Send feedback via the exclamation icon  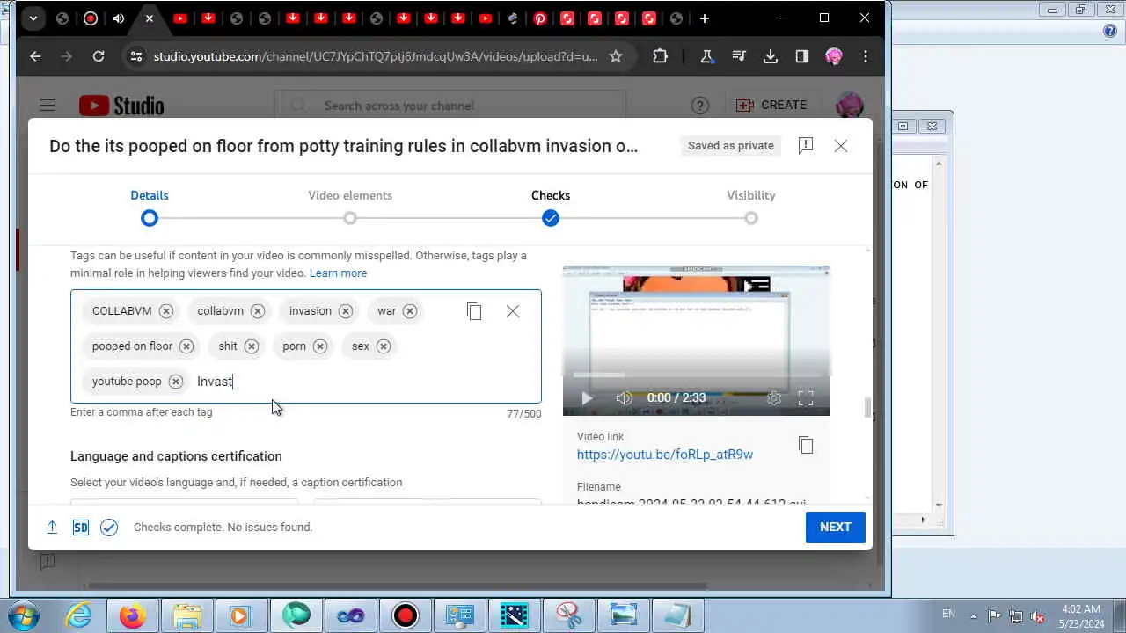(x=806, y=146)
